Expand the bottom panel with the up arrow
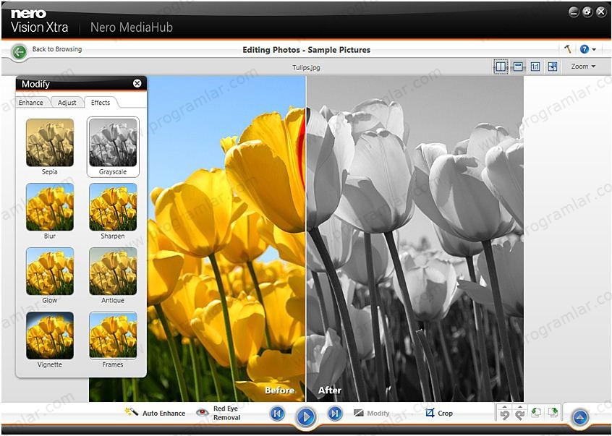Viewport: 612px width, 436px height. coord(580,417)
